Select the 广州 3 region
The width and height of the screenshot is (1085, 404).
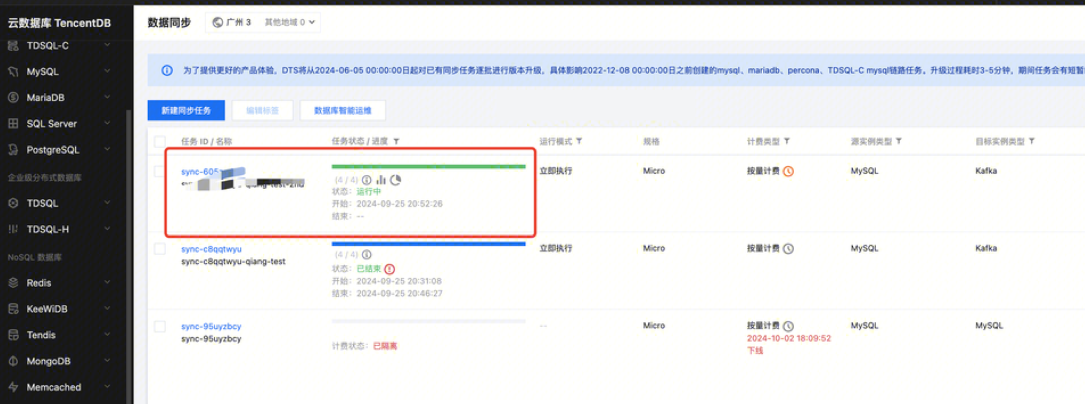232,22
